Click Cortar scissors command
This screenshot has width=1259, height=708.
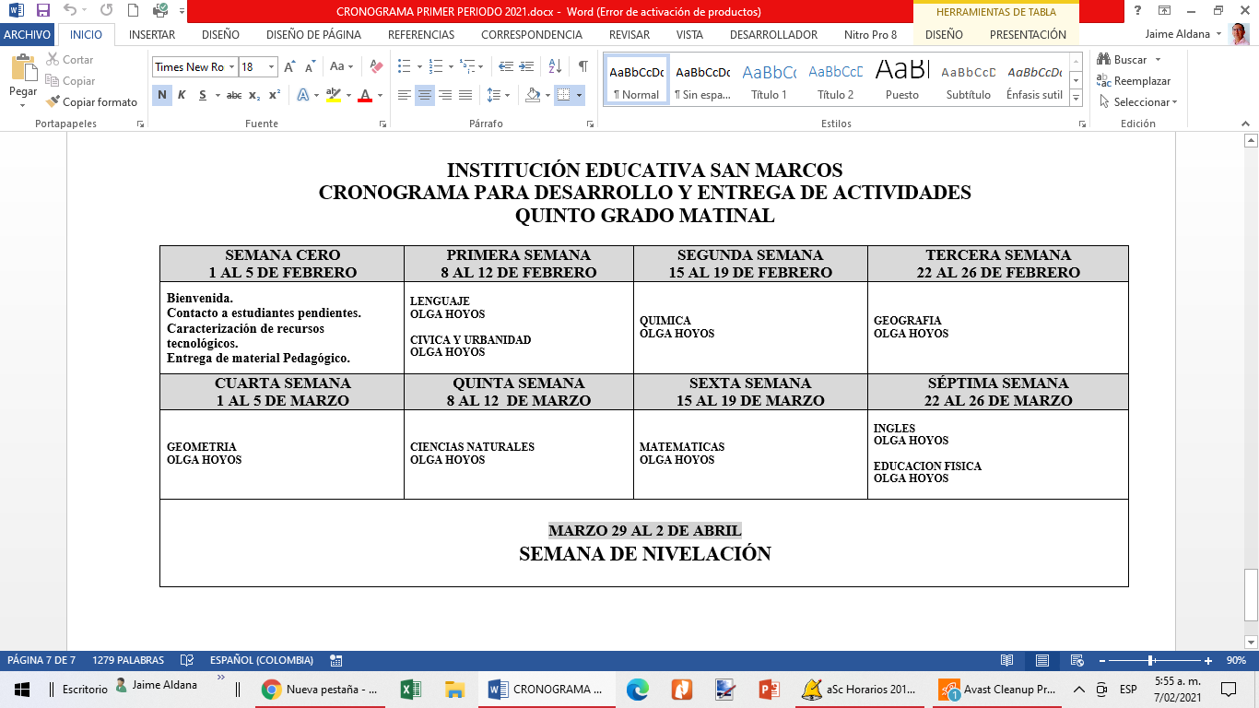pos(69,60)
